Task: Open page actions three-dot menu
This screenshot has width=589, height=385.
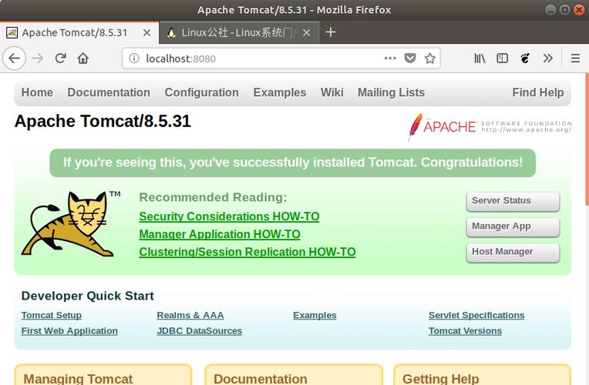Action: pyautogui.click(x=390, y=59)
